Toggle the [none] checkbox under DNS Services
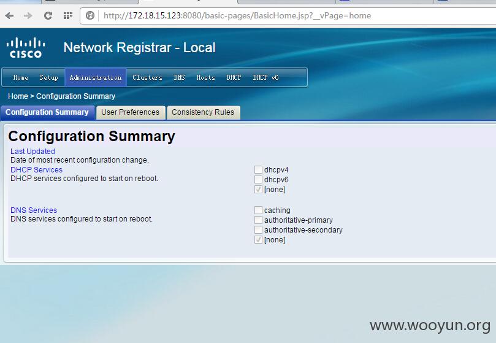This screenshot has height=343, width=496. click(x=258, y=240)
